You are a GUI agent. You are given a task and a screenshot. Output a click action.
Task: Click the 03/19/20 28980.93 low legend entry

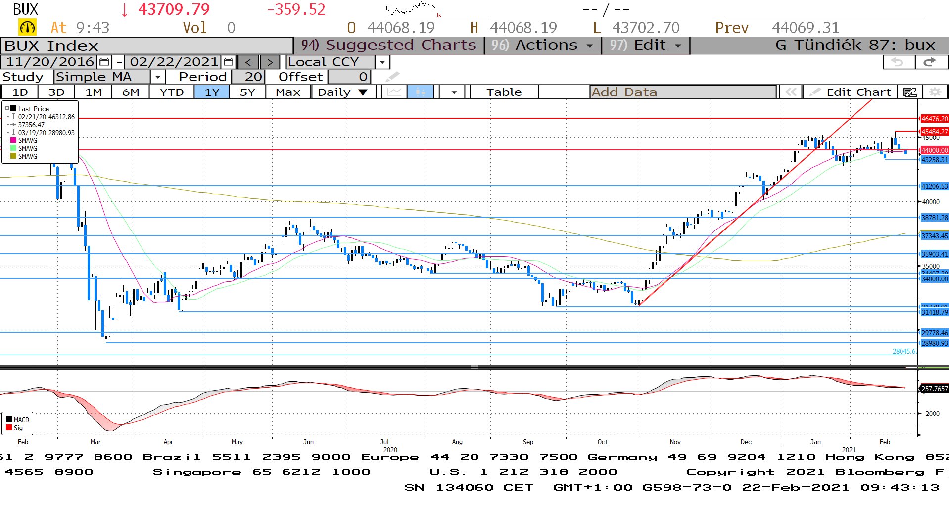coord(47,133)
